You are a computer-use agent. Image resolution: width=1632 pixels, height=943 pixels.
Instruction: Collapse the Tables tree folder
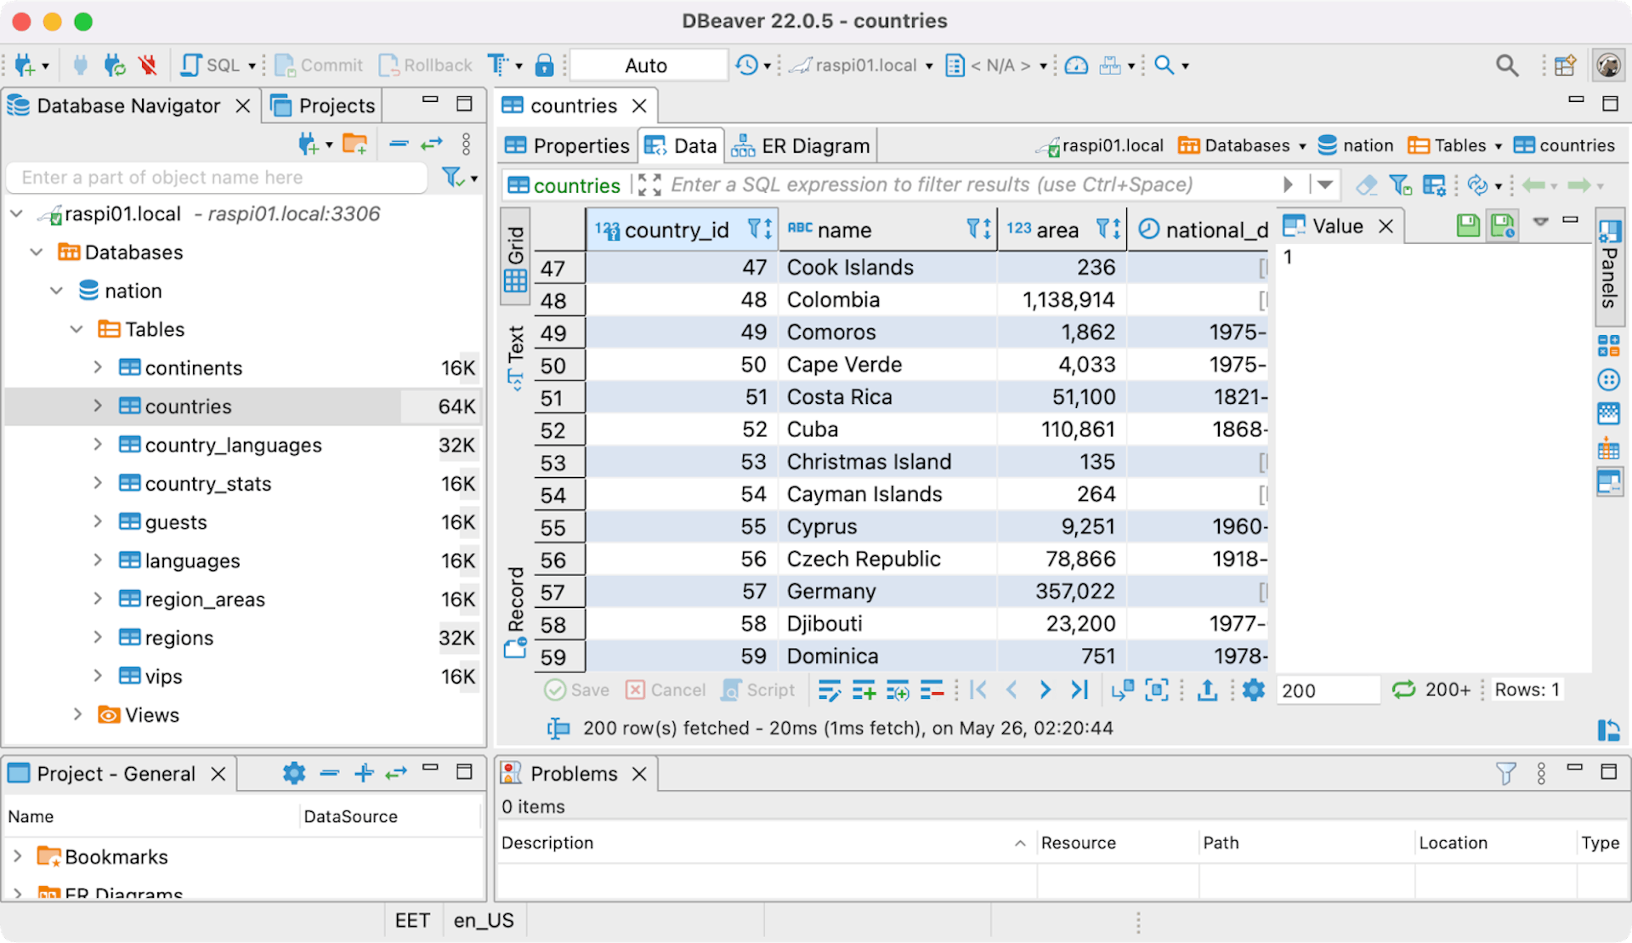[76, 329]
